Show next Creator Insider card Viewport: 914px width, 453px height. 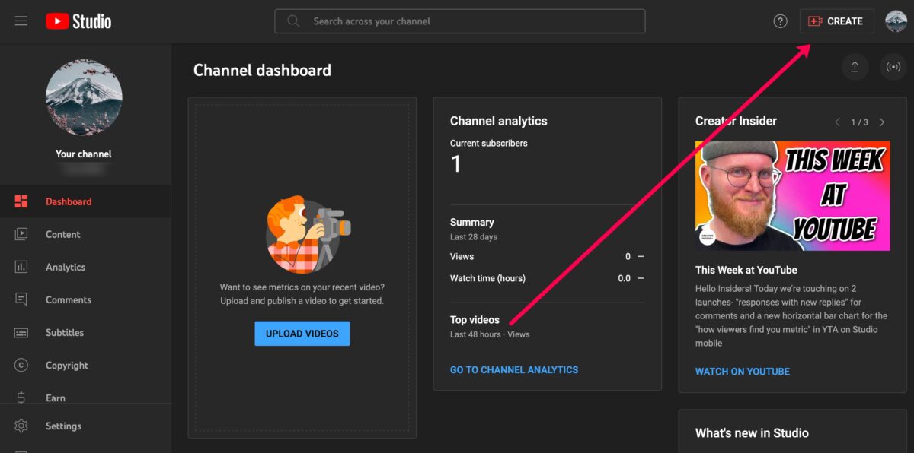click(x=882, y=122)
